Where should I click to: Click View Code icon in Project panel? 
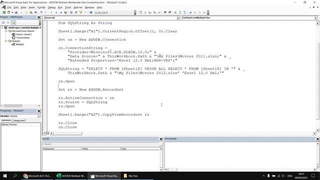[3, 22]
